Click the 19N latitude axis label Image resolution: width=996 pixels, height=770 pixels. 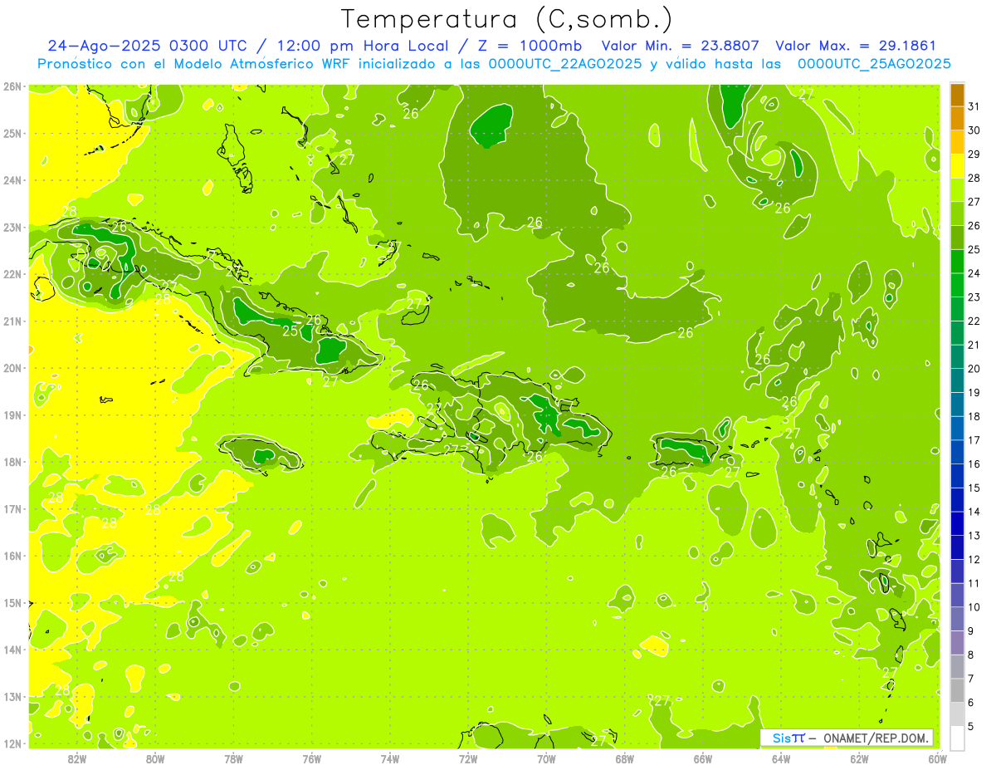(12, 414)
